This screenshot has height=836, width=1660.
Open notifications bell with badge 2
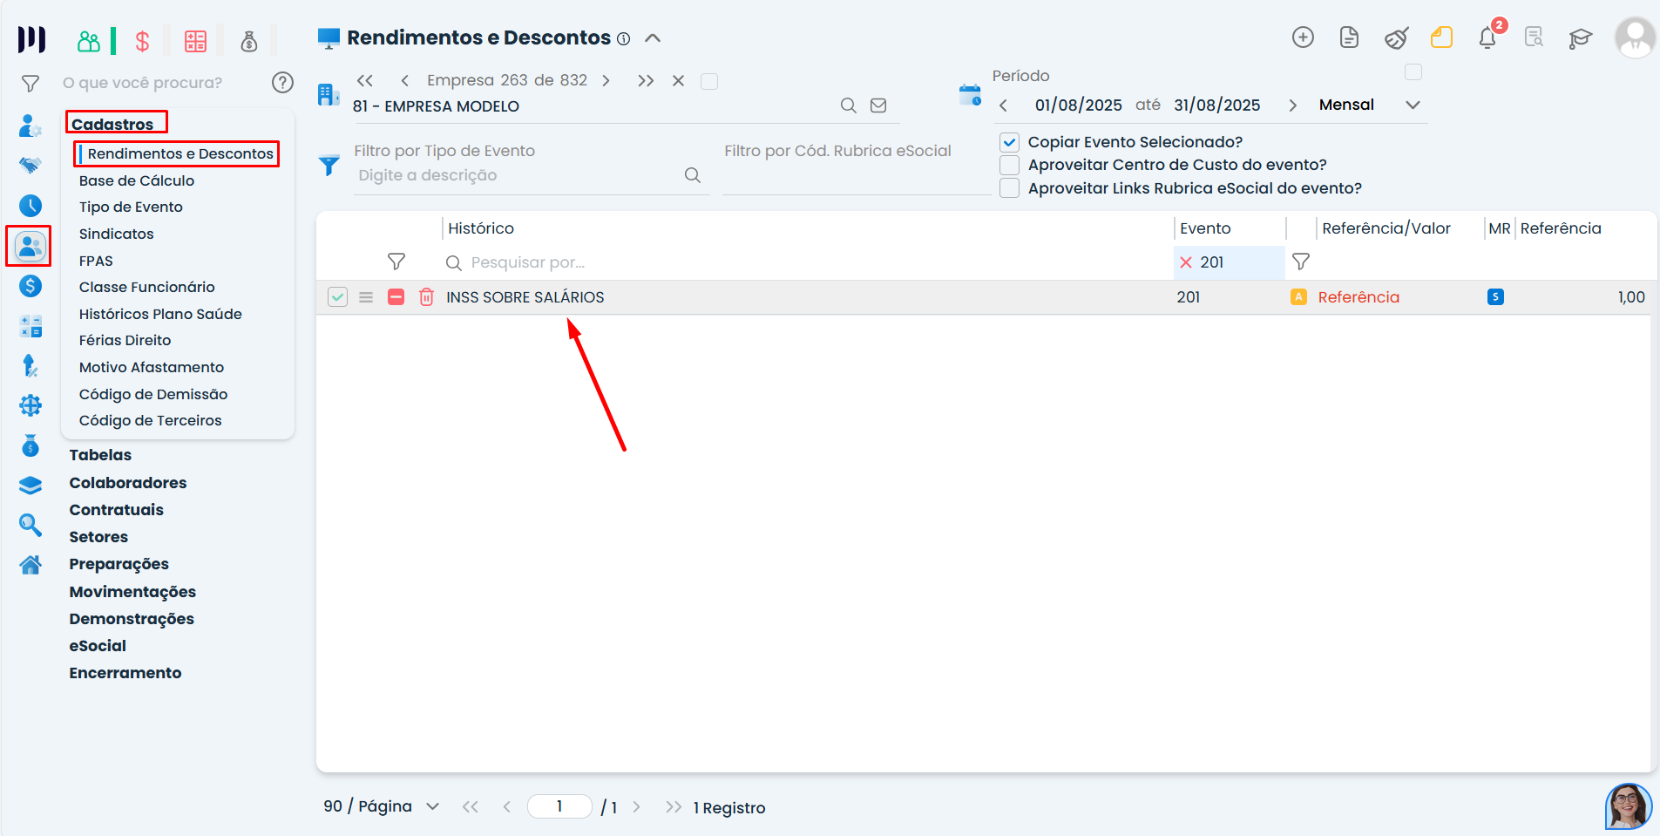1487,37
